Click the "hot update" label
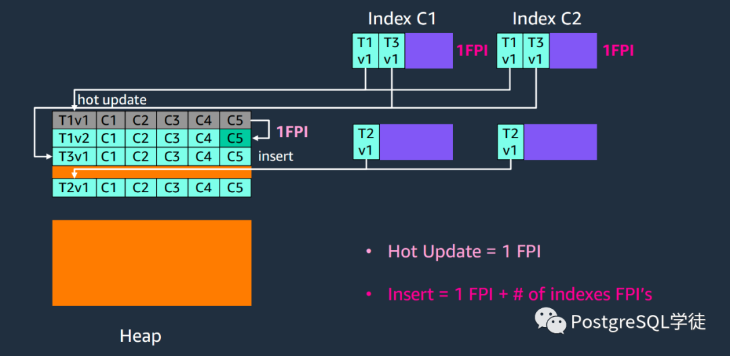Viewport: 730px width, 356px height. (112, 100)
